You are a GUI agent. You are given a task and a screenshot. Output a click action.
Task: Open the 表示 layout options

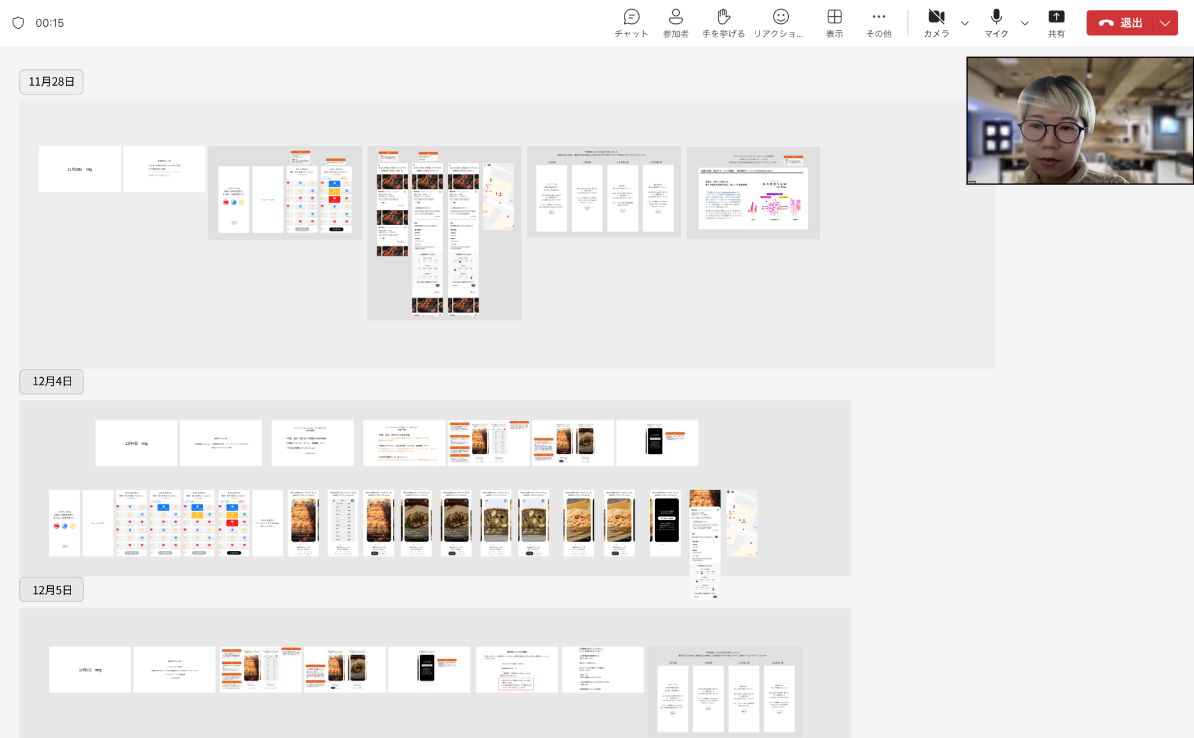coord(834,23)
